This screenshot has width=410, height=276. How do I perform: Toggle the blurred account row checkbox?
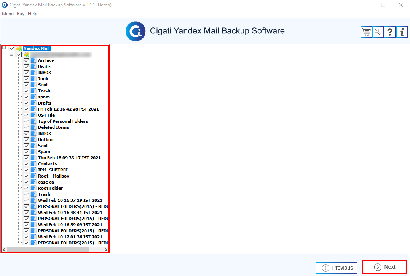19,55
